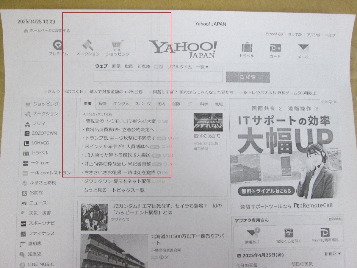Open the 主要 news tab

88,104
